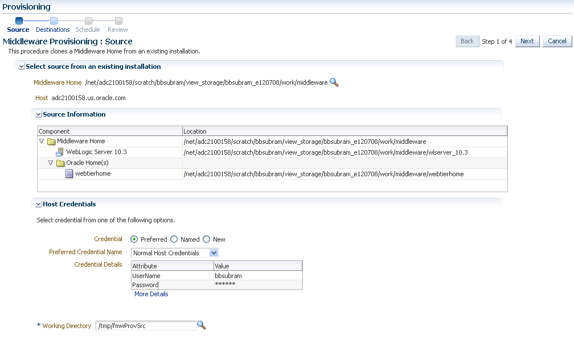
Task: Click the Destinations train step icon
Action: tap(54, 21)
